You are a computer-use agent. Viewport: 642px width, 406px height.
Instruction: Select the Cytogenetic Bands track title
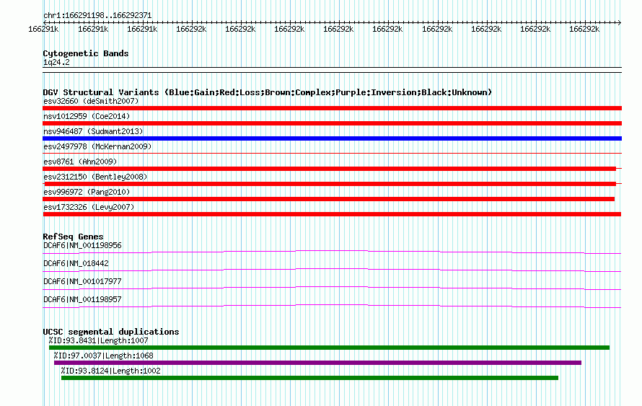tap(86, 53)
